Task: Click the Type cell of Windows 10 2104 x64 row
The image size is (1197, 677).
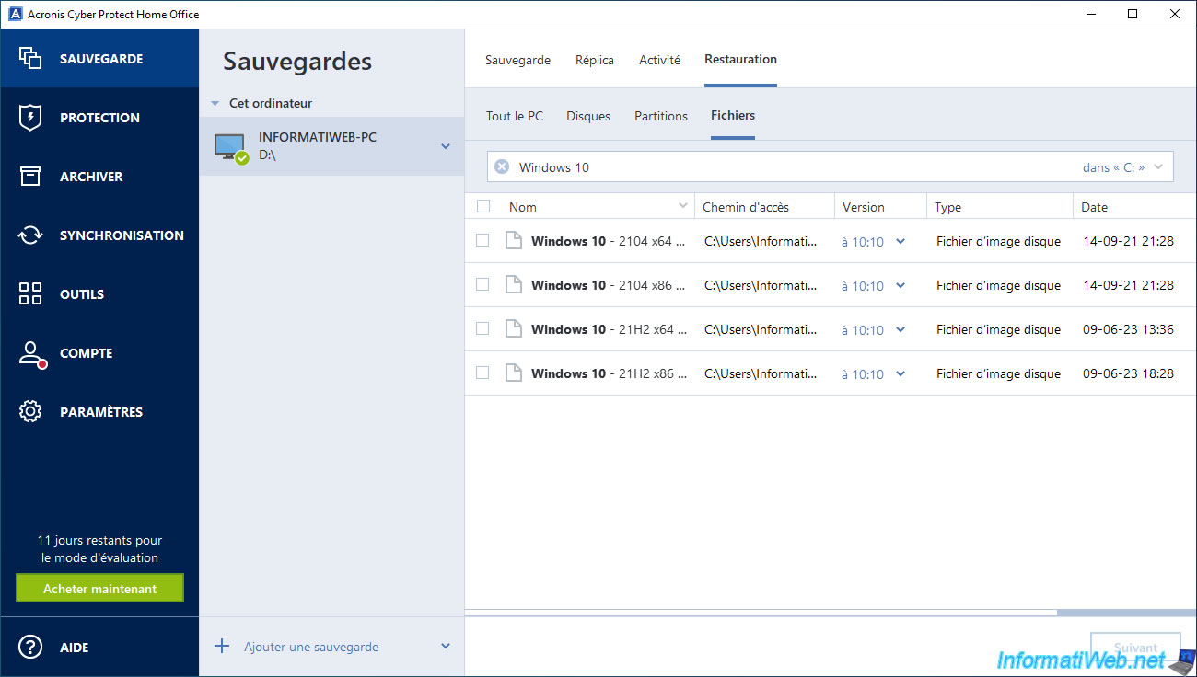Action: [x=998, y=241]
